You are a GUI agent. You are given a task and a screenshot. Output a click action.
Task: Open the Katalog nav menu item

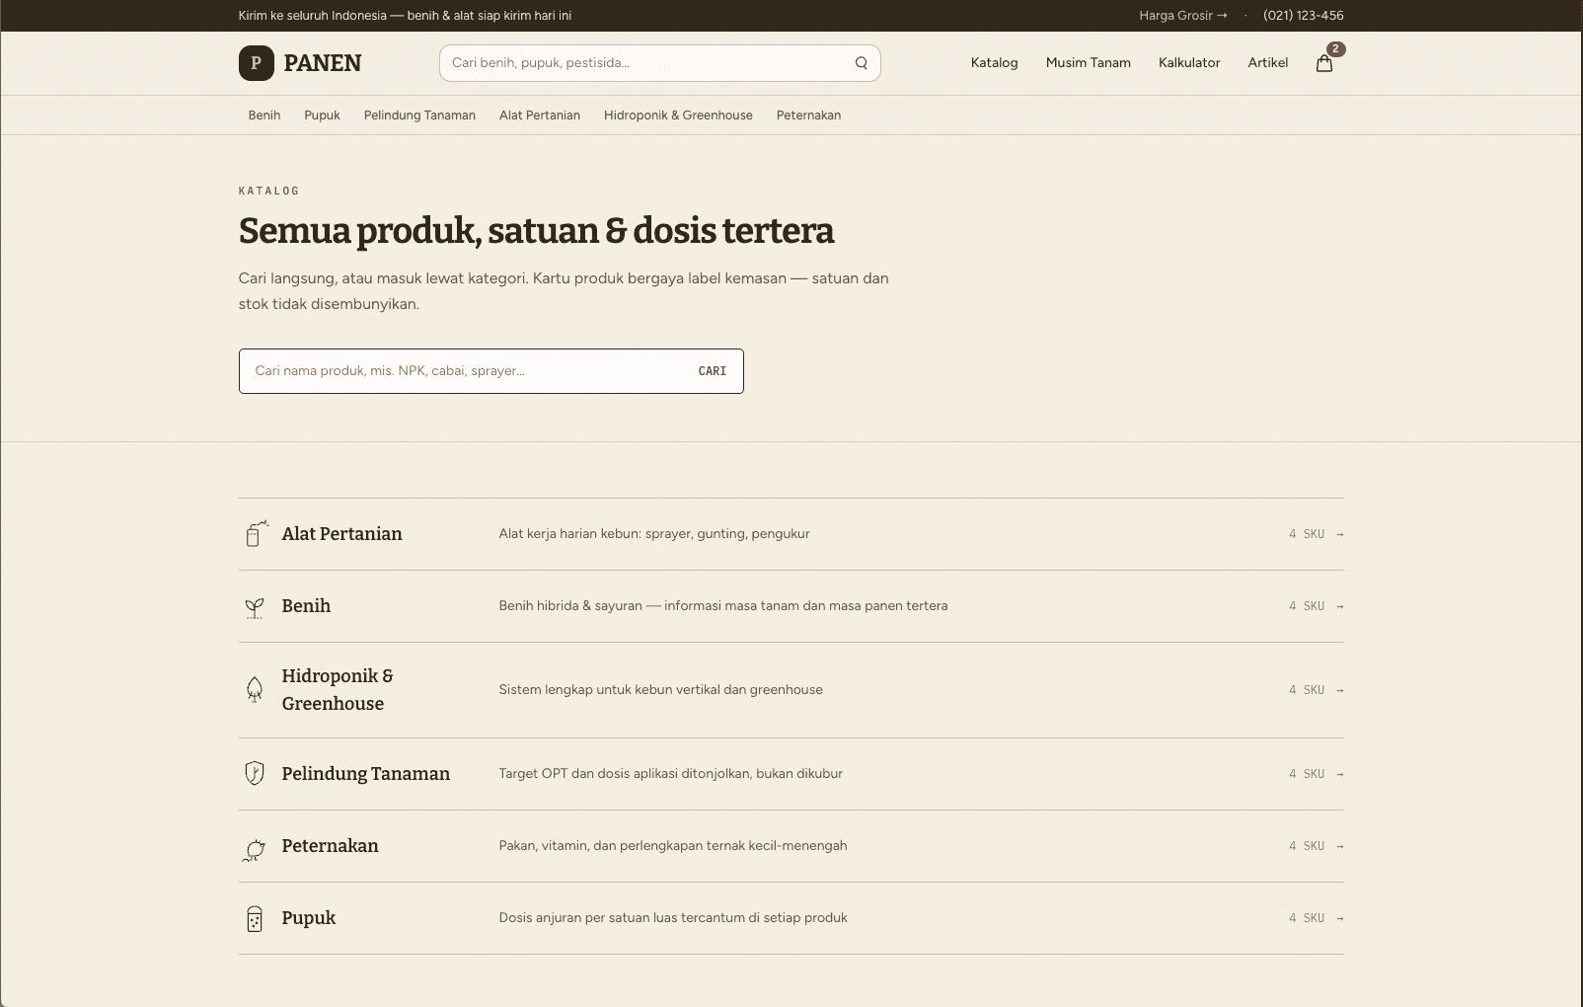point(994,63)
